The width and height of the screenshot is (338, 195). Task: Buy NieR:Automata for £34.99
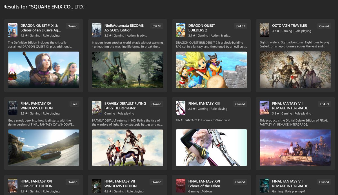tap(157, 26)
